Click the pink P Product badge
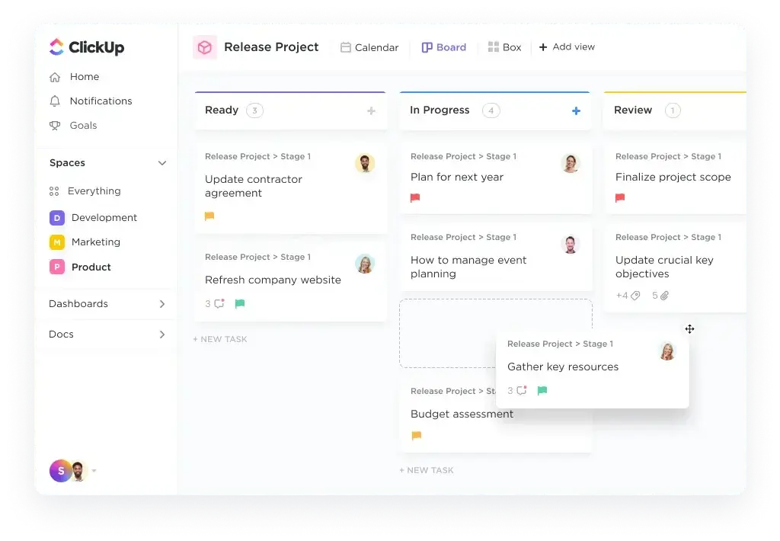Viewport: 780px width, 541px height. pyautogui.click(x=57, y=267)
